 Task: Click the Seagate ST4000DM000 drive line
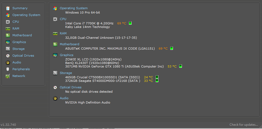(103, 81)
